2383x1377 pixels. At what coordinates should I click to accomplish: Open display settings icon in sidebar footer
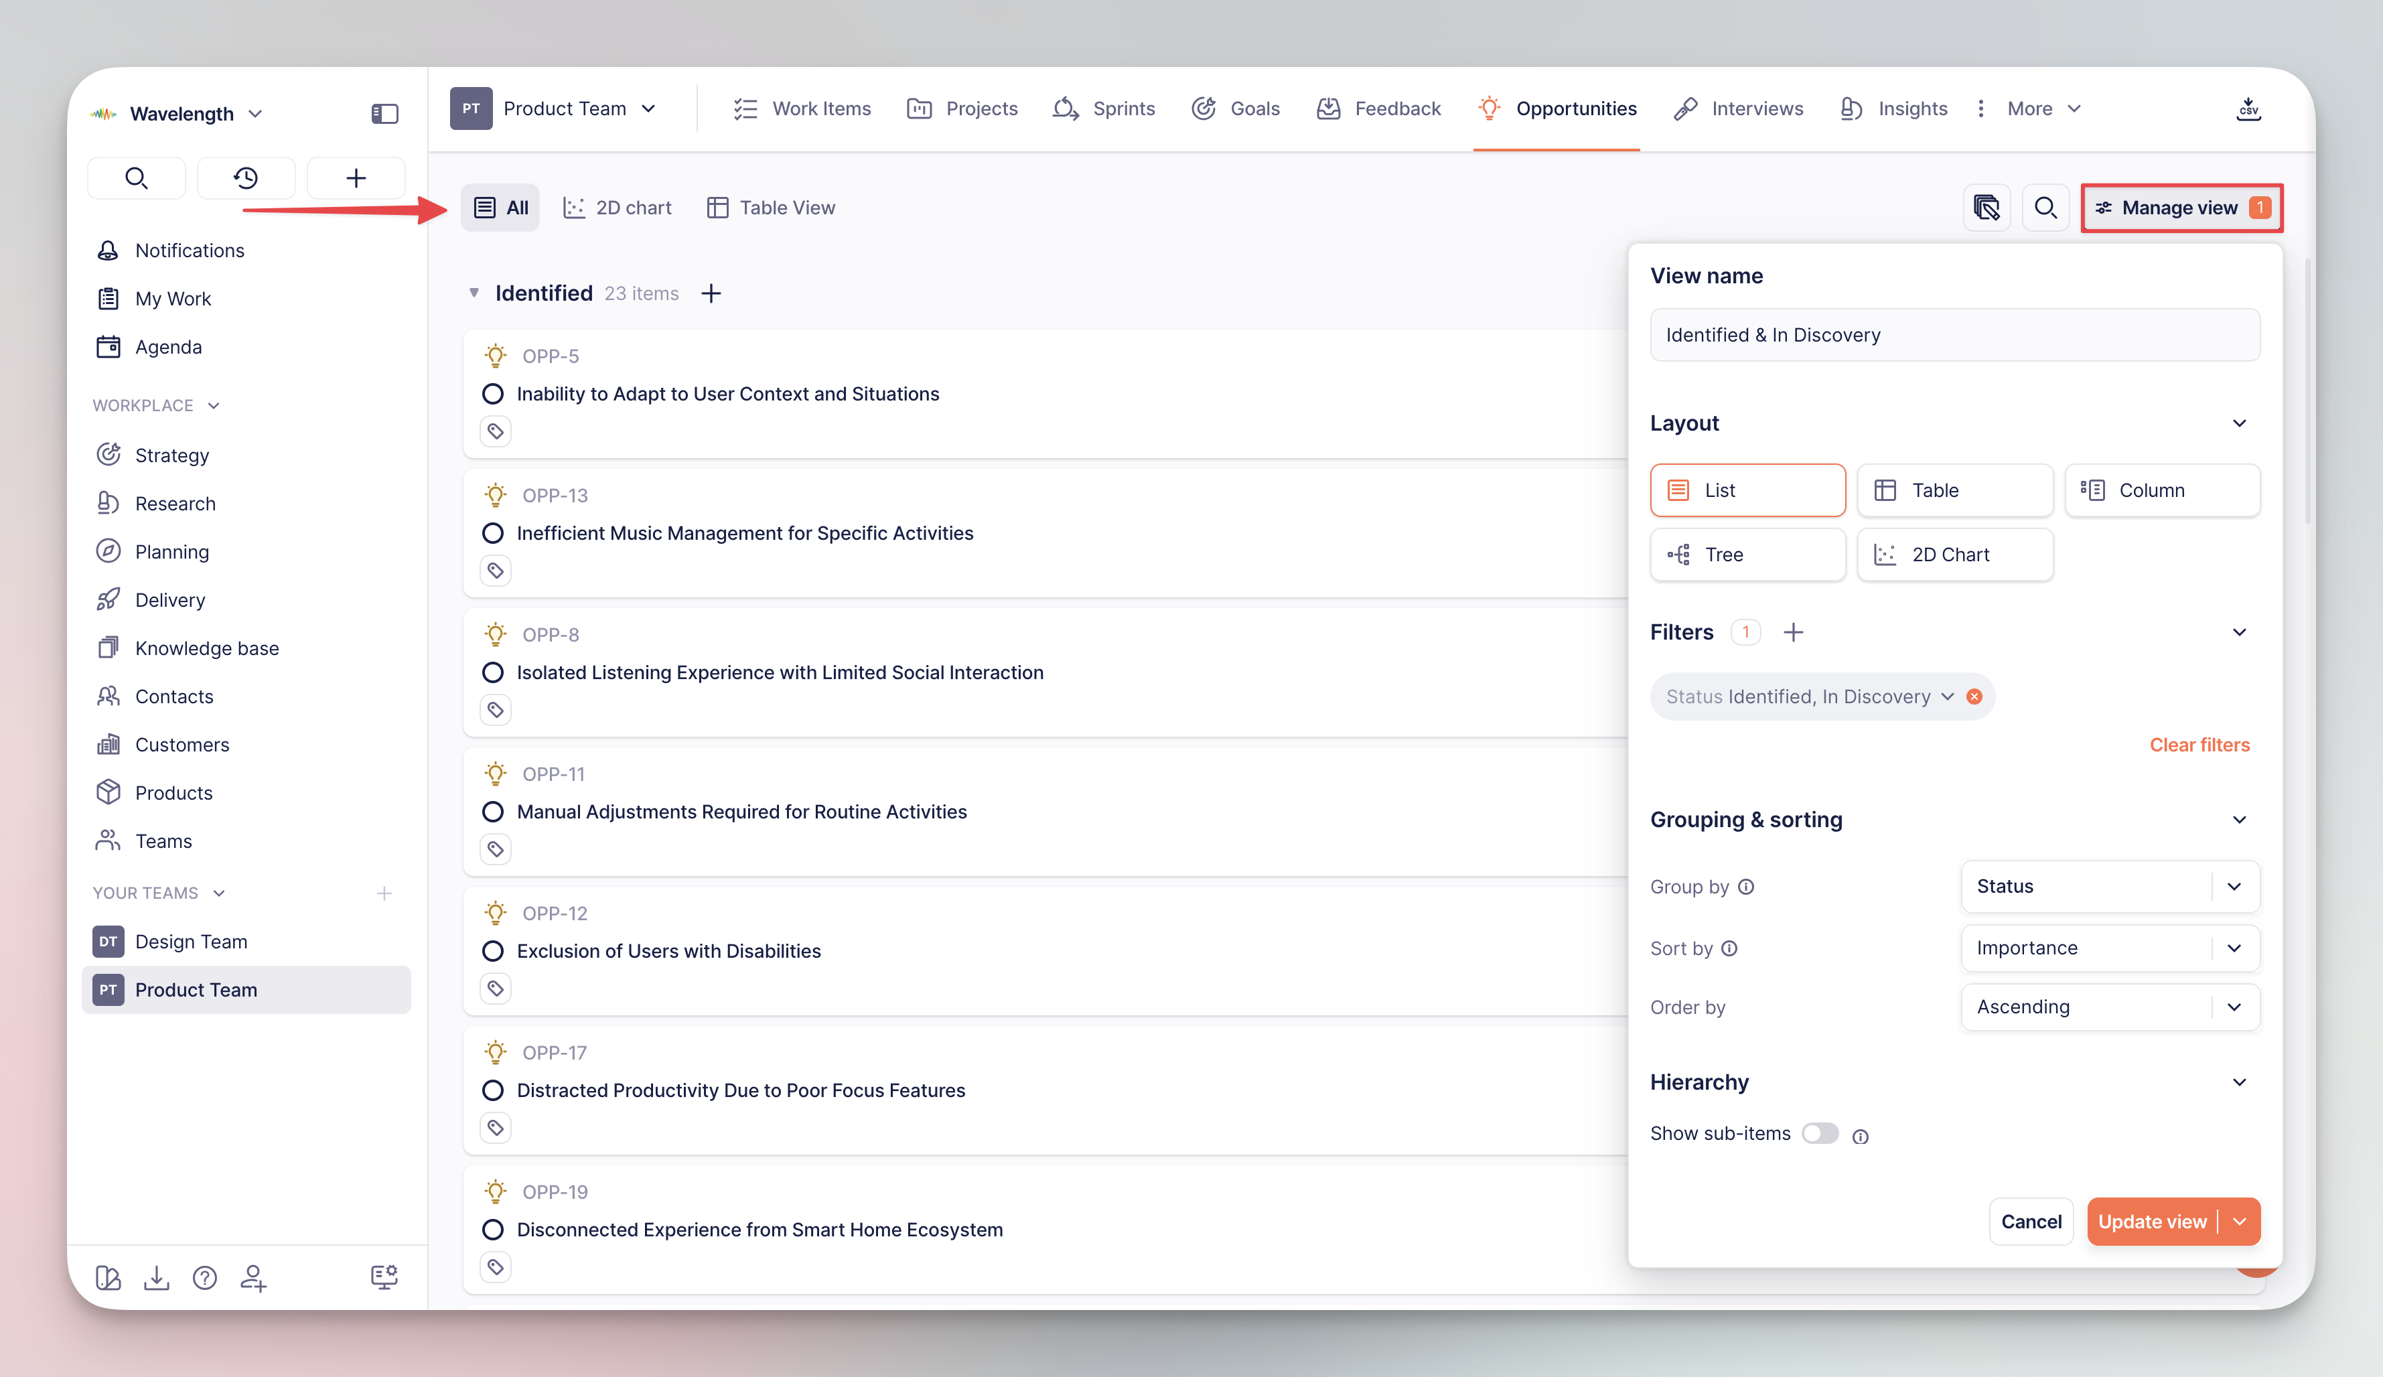[384, 1278]
